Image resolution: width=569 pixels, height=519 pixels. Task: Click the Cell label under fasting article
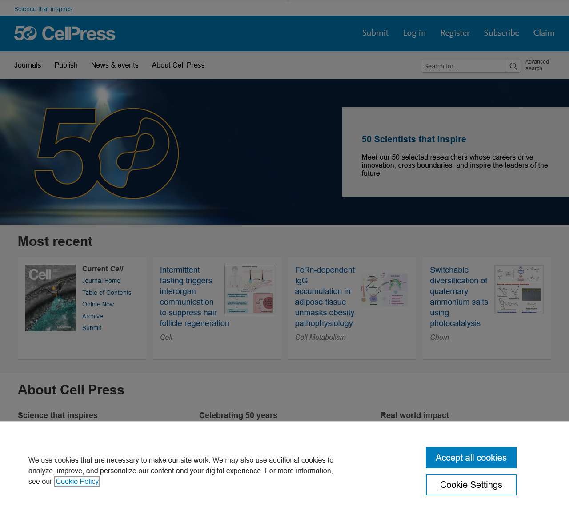166,337
